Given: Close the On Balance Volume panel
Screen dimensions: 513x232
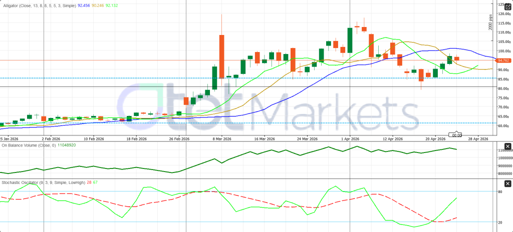Looking at the screenshot, I should pos(507,146).
